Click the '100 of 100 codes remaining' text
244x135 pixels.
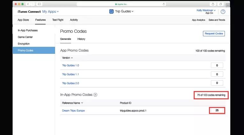[210, 51]
